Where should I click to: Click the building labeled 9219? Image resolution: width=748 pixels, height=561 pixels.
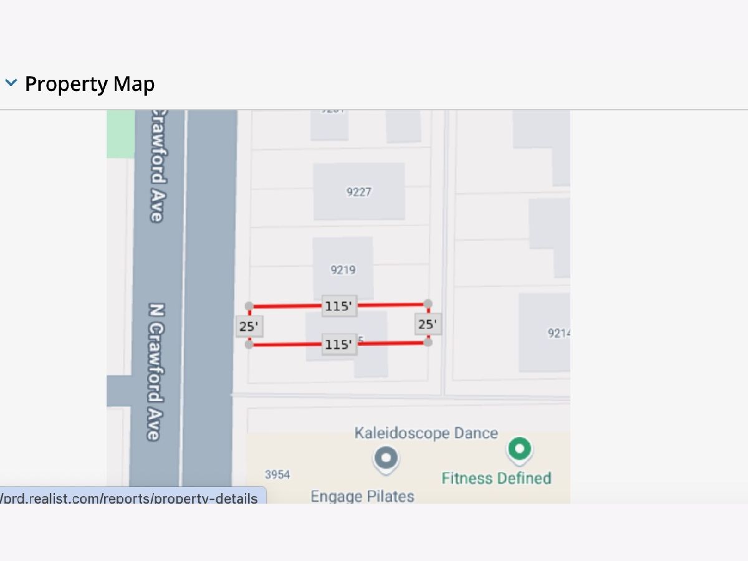(343, 268)
